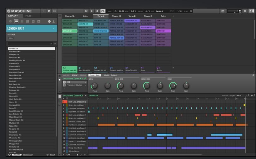The image size is (256, 159).
Task: Click the HIGH band Gain knob
Action: (x=186, y=86)
